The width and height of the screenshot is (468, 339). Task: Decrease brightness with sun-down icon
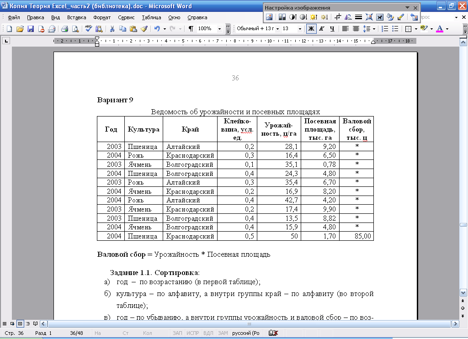tap(324, 17)
